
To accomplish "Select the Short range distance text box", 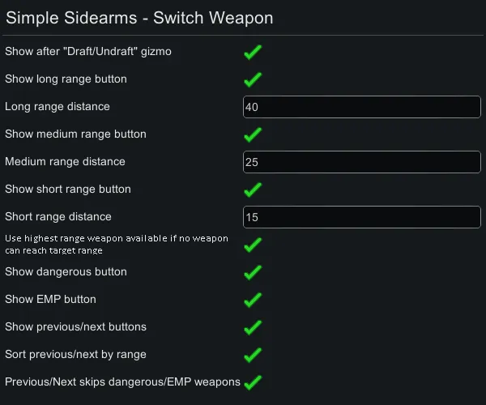I will pyautogui.click(x=362, y=217).
